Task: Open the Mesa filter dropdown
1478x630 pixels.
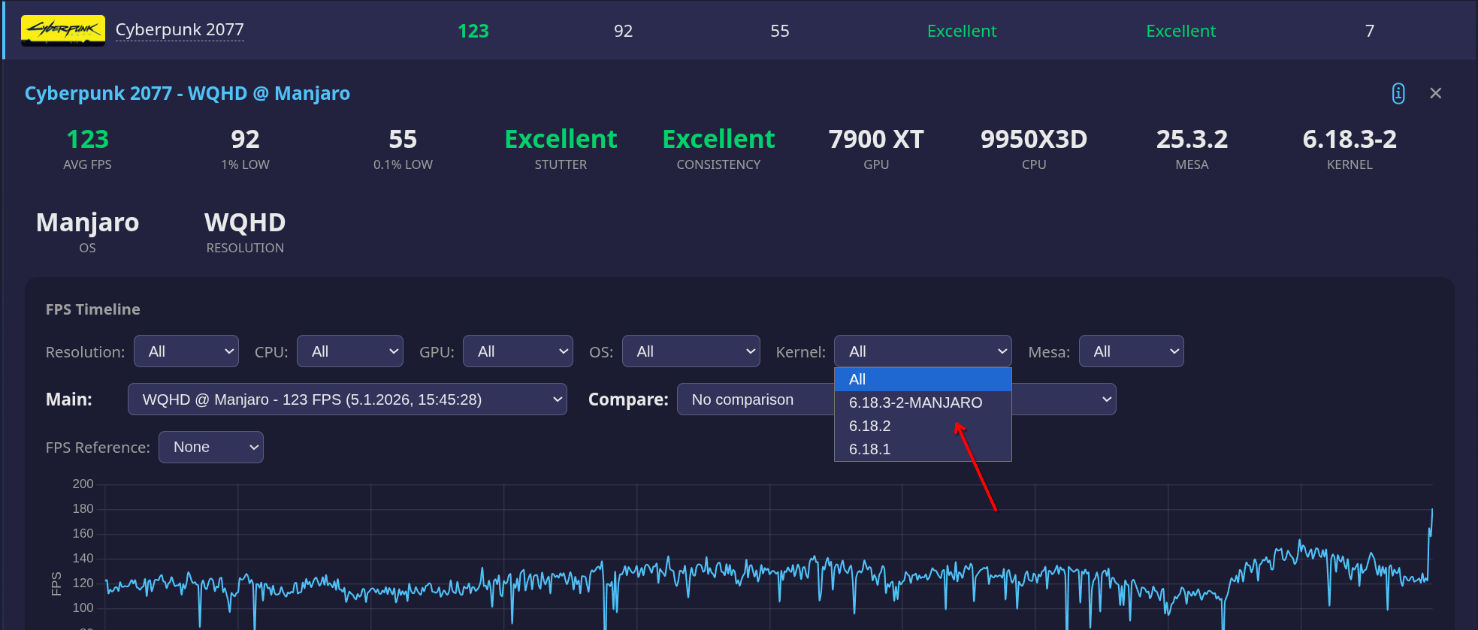Action: click(1131, 351)
